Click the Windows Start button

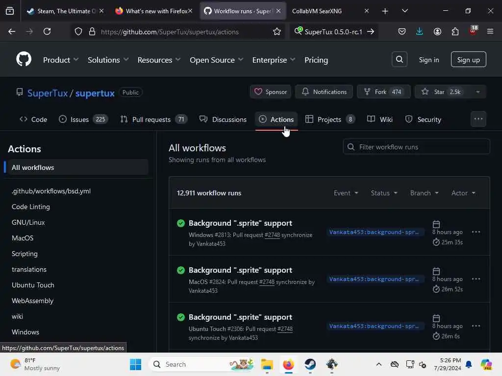pyautogui.click(x=135, y=364)
